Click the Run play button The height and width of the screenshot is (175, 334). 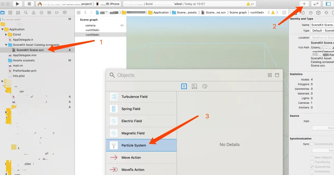click(x=17, y=4)
